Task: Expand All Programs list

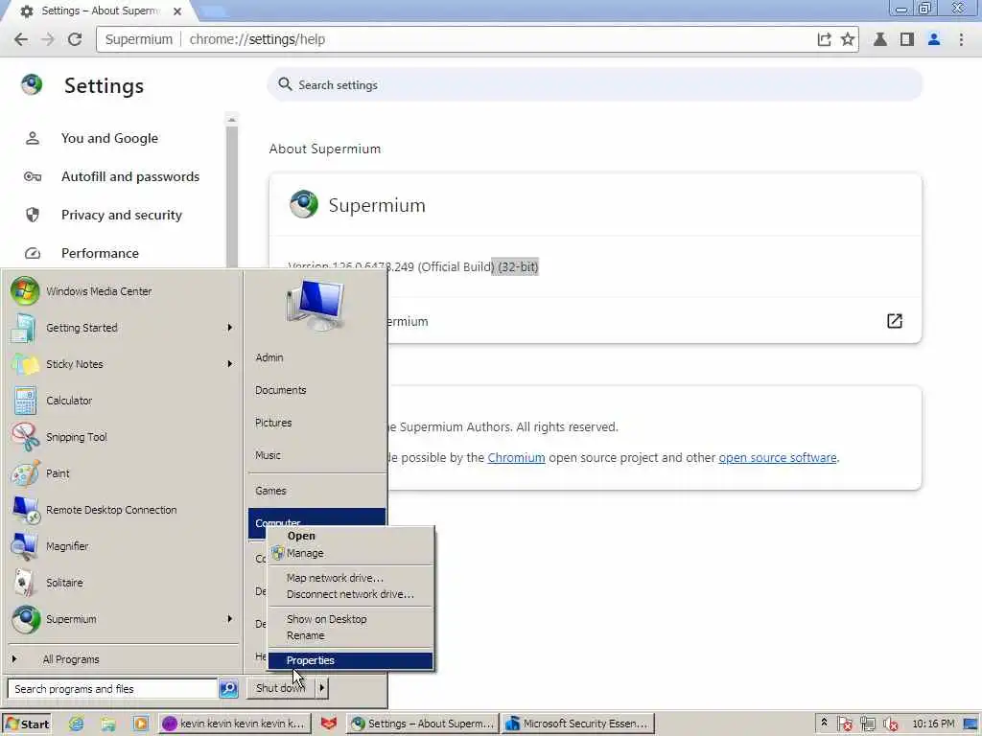Action: tap(123, 659)
